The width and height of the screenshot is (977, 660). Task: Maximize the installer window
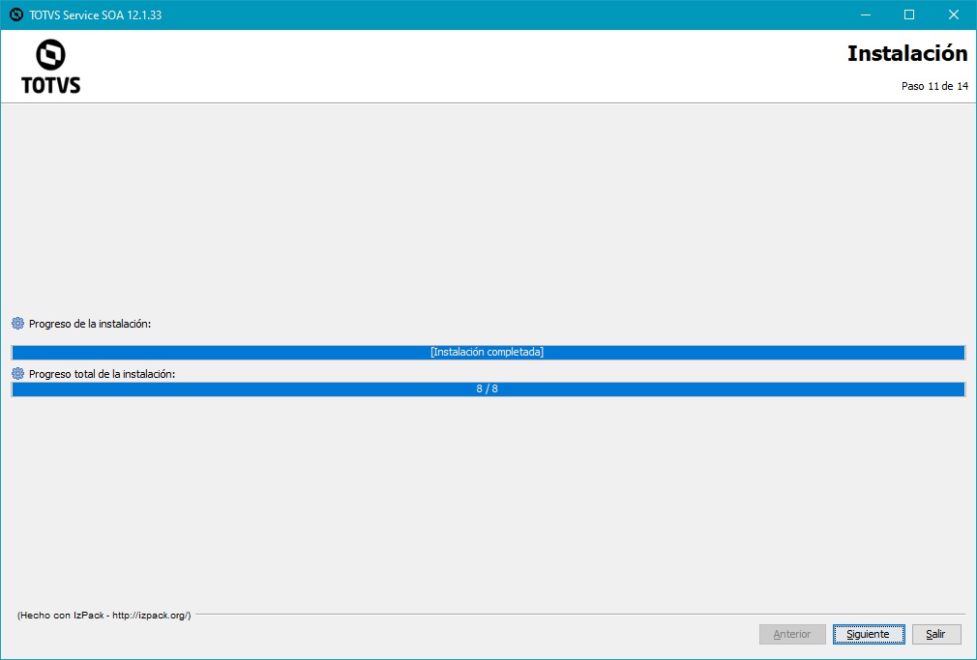tap(909, 14)
